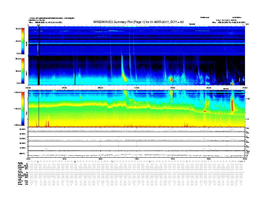This screenshot has width=264, height=204.
Task: Click the 20.00 color scale label
Action: click(18, 41)
